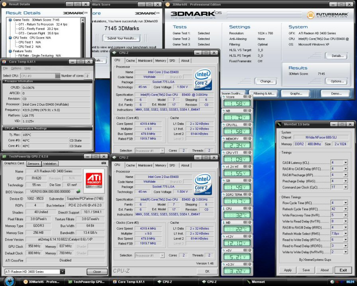
Task: Open Processor #1 selection in upper CPU-Z
Action: pyautogui.click(x=162, y=151)
